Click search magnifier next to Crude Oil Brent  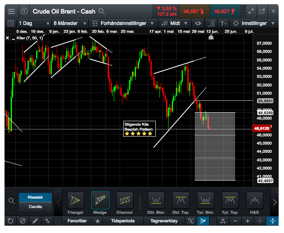(102, 11)
